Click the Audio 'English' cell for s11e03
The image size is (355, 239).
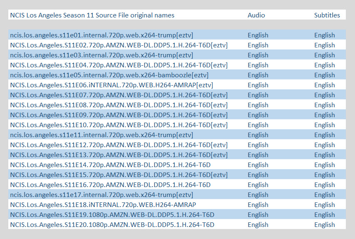click(258, 55)
